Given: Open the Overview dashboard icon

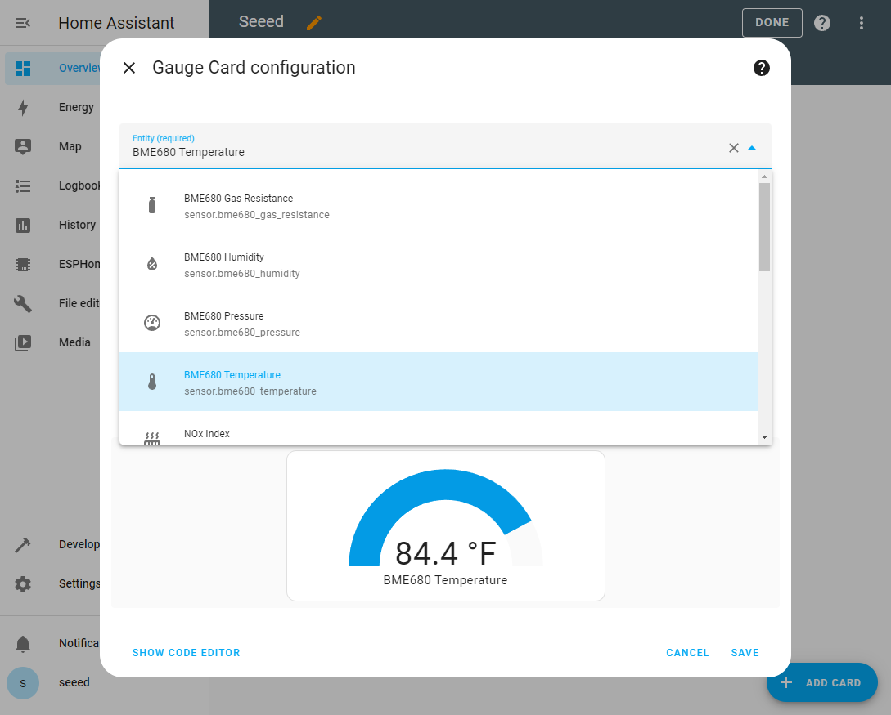Looking at the screenshot, I should (23, 68).
